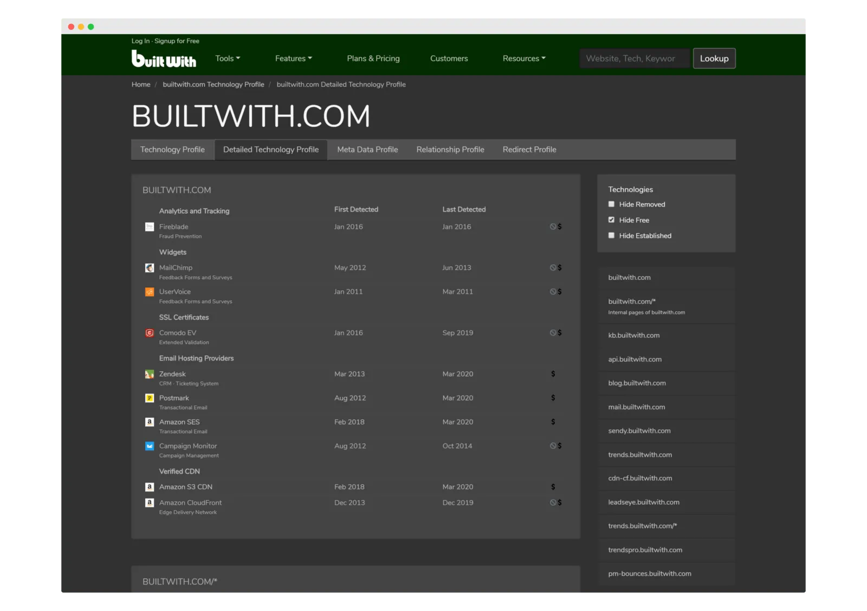Open the Relationship Profile tab
The height and width of the screenshot is (611, 867).
click(450, 150)
